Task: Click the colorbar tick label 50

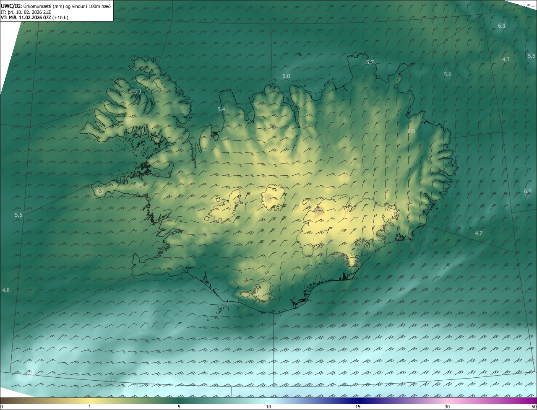Action: click(534, 407)
